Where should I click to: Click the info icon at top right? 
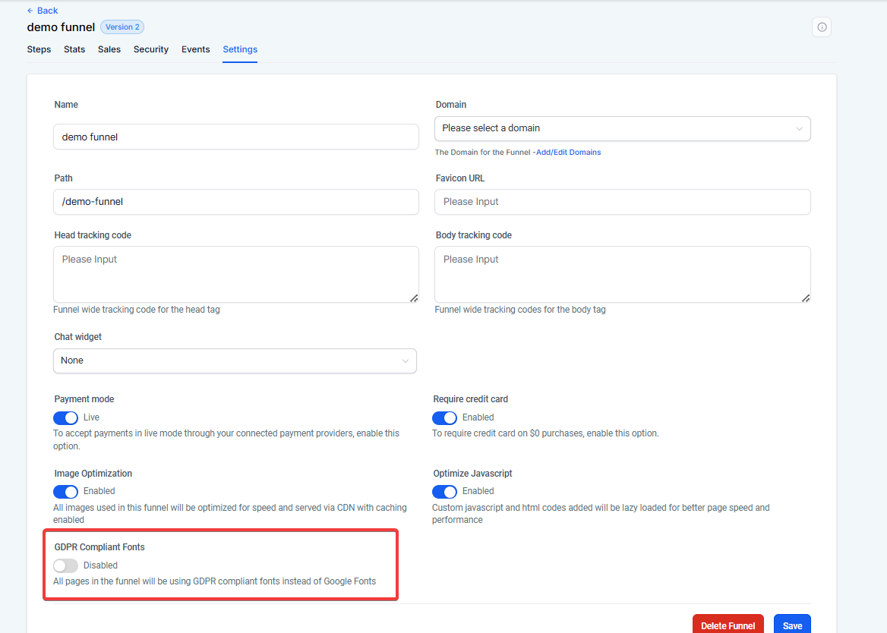(x=821, y=27)
